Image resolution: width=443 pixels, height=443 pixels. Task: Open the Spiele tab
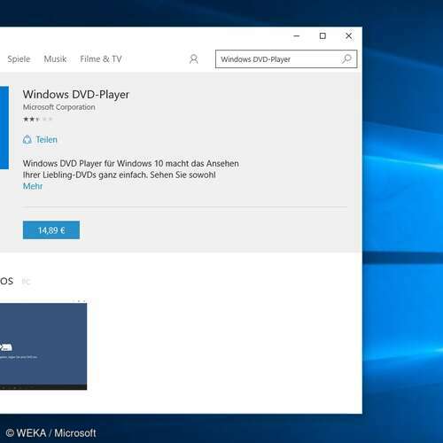[19, 59]
